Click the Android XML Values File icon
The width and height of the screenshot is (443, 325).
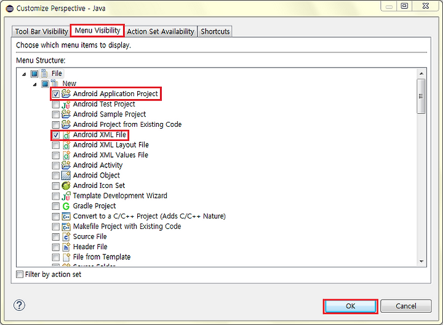(66, 155)
